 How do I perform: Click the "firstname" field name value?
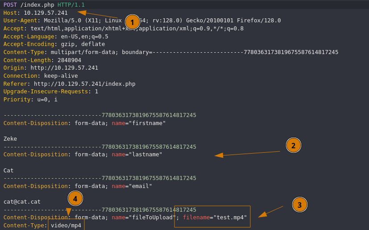(x=147, y=123)
